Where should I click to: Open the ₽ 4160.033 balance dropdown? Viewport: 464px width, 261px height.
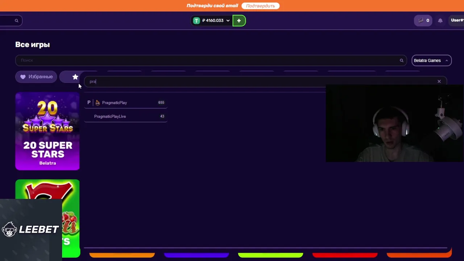tap(216, 21)
